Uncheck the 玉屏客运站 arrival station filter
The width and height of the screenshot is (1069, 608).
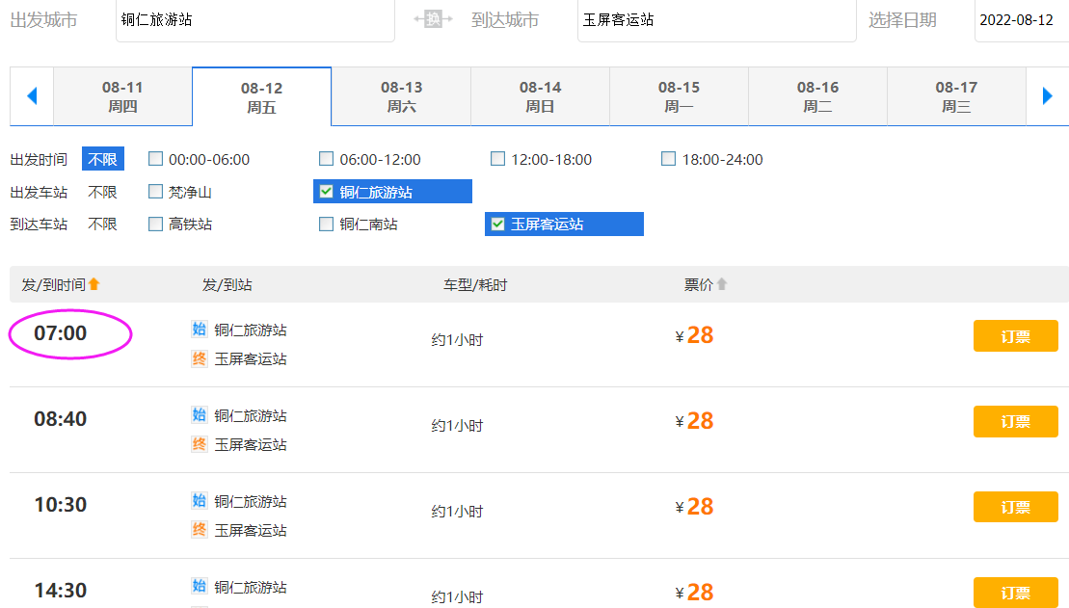coord(498,225)
